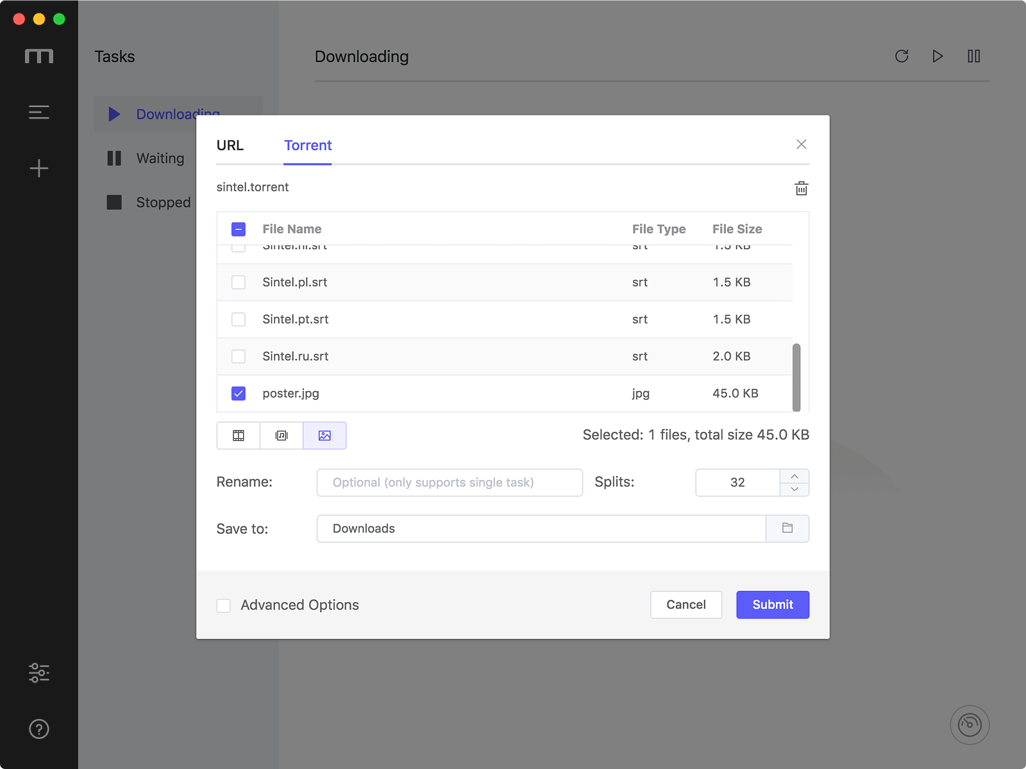Resume all tasks with play icon
Viewport: 1026px width, 769px height.
click(938, 56)
